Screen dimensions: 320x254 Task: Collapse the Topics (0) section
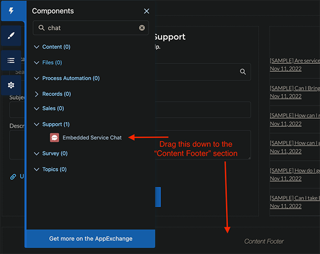coord(36,169)
